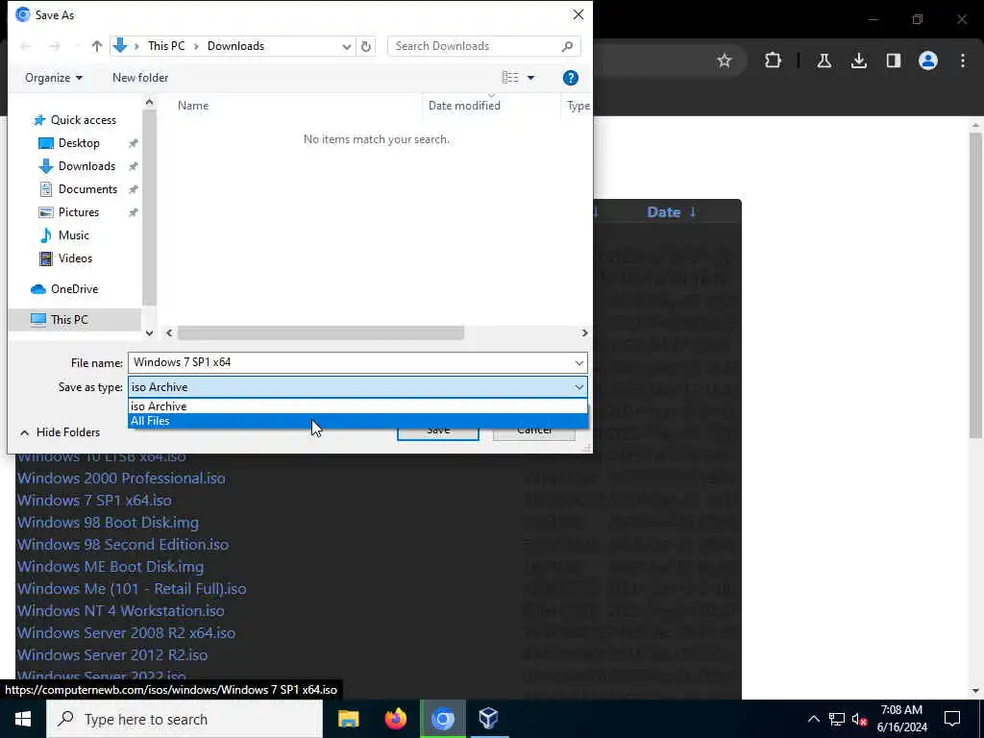
Task: Bookmark this page star icon in Chrome
Action: (725, 61)
